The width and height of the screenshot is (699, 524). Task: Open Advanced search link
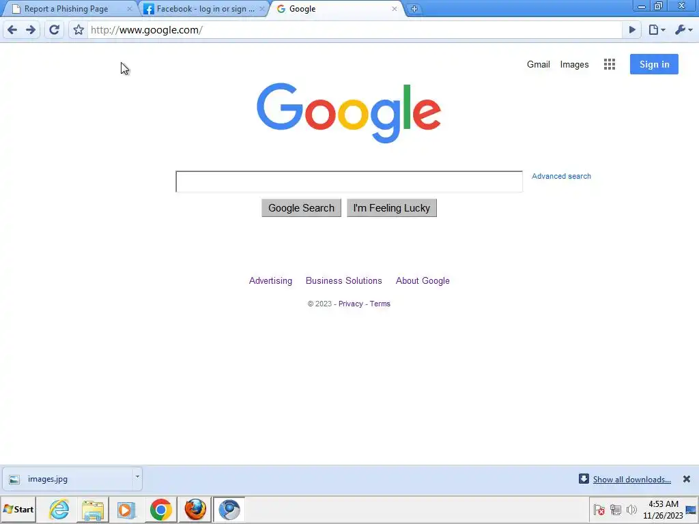pos(561,176)
